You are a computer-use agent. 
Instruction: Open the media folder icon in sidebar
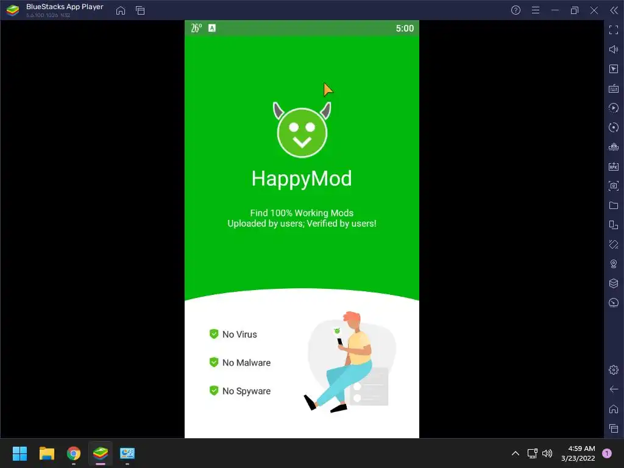click(x=614, y=205)
